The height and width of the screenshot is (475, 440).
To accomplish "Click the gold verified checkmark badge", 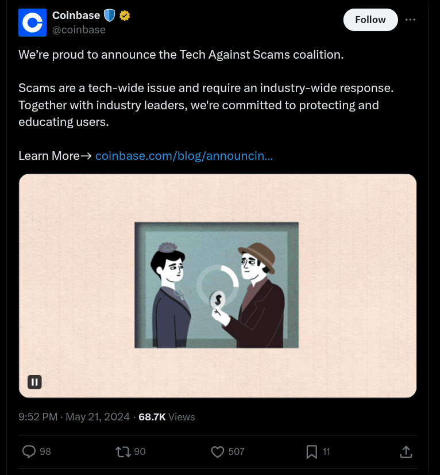I will click(125, 16).
